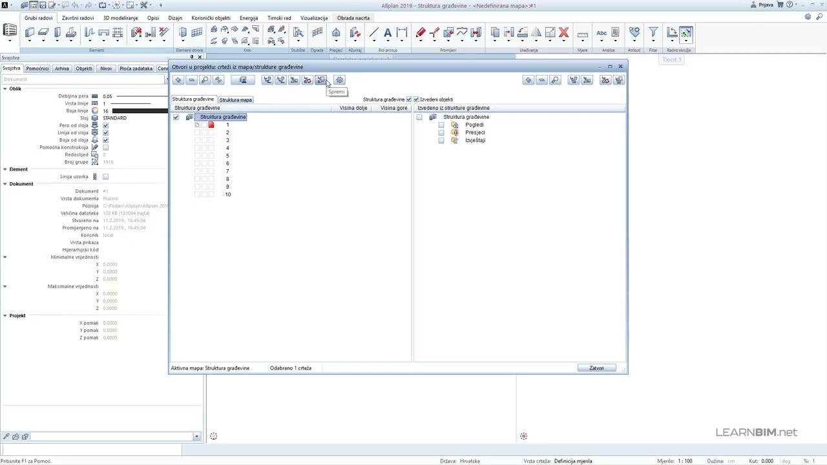The image size is (827, 465).
Task: Switch to the Struktura mapa tab
Action: point(235,100)
